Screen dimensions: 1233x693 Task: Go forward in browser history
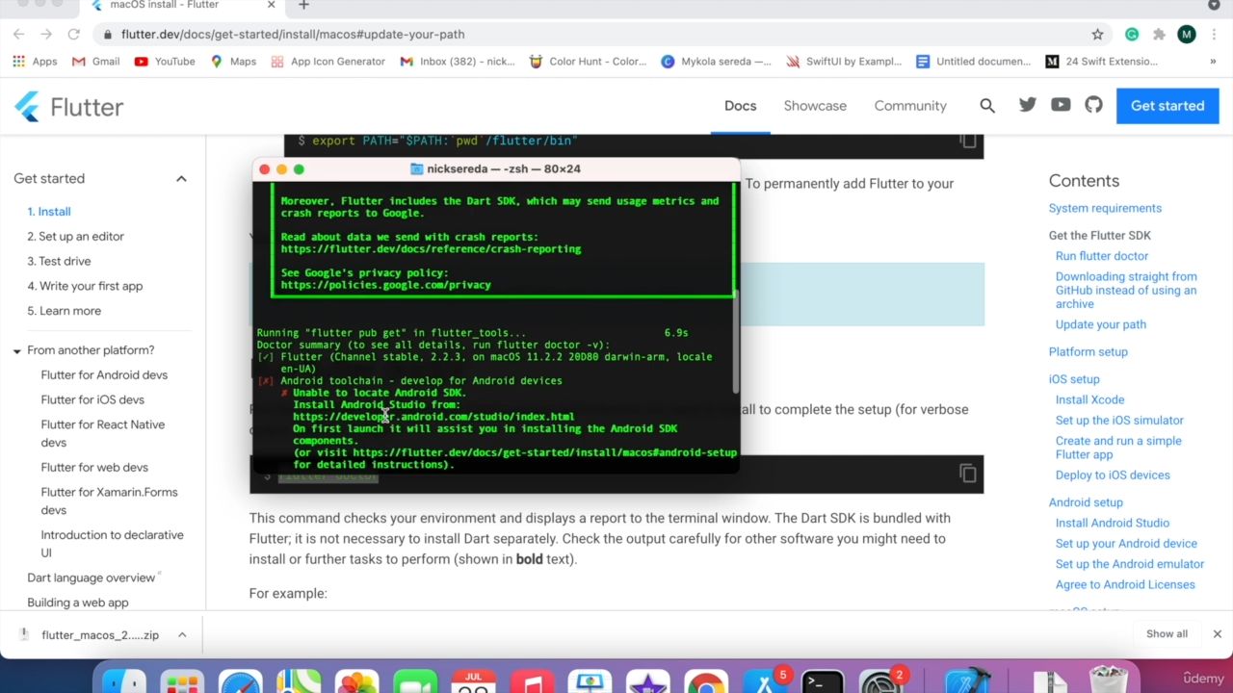tap(45, 35)
